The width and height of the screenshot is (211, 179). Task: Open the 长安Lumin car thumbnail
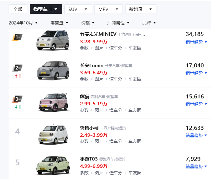point(53,70)
